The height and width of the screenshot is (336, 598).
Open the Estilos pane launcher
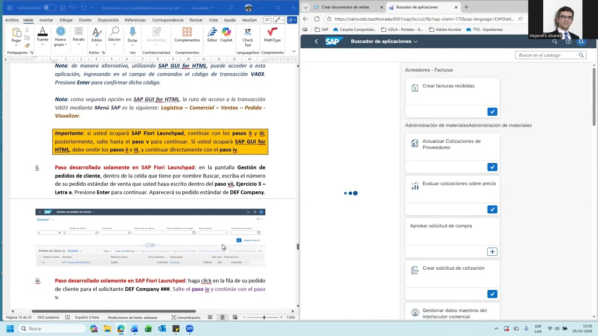[x=103, y=53]
